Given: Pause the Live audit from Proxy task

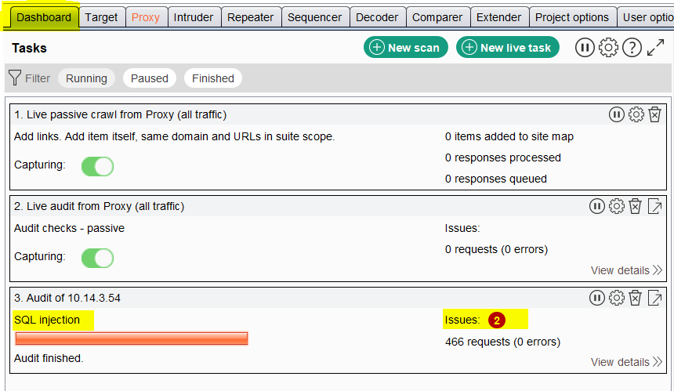Looking at the screenshot, I should coord(597,206).
